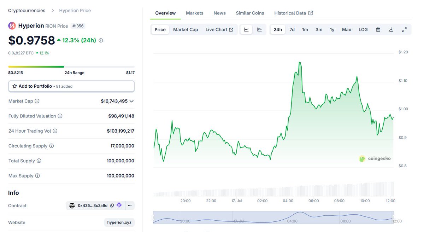Expand the Market Cap value chevron

coord(131,101)
